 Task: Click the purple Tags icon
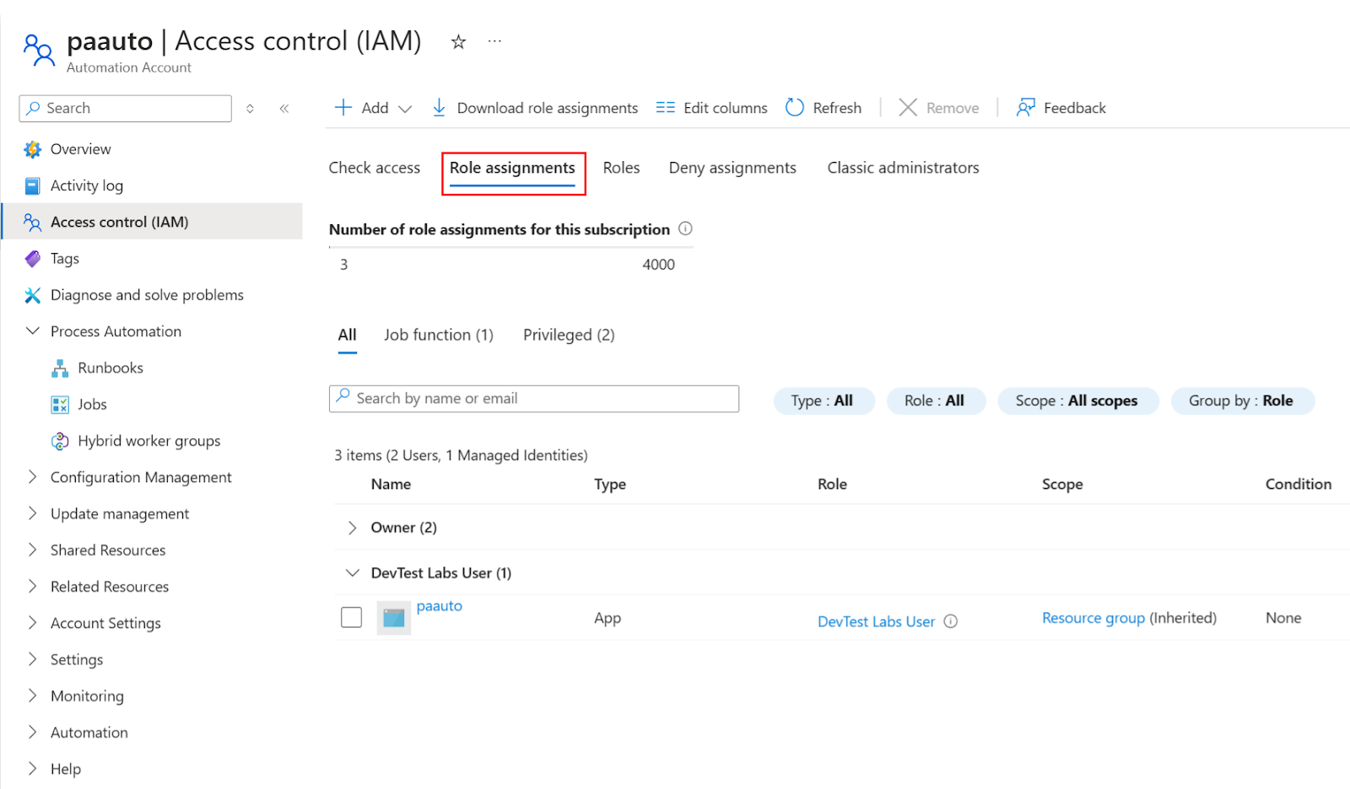(32, 259)
